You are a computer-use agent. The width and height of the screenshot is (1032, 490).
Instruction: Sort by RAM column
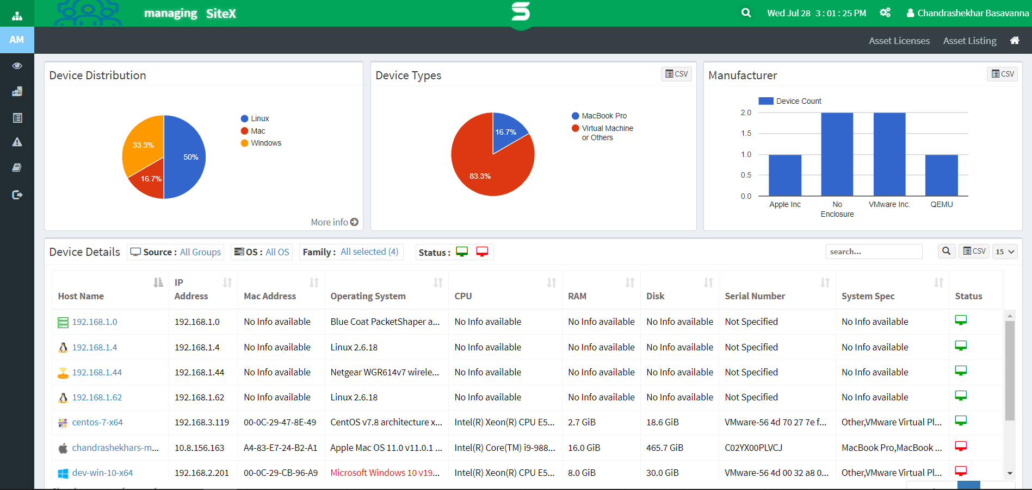[601, 290]
